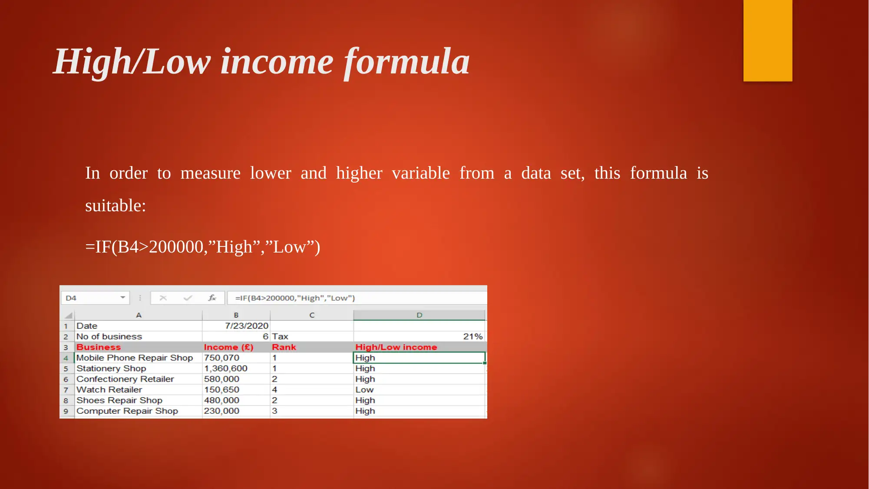The width and height of the screenshot is (869, 489).
Task: Expand the formula bar to see full formula
Action: 486,298
